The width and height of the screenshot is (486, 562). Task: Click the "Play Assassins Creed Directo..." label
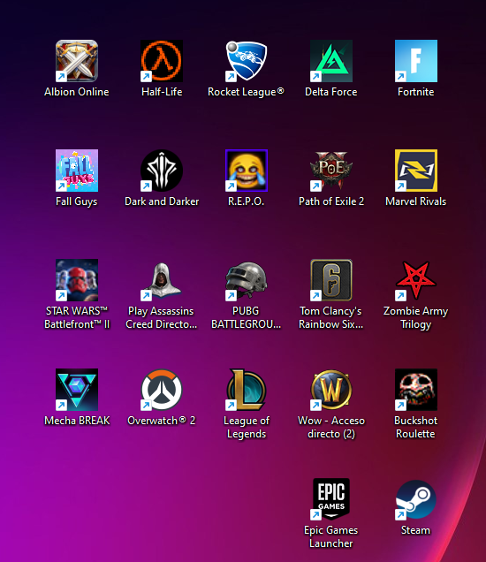pos(162,318)
